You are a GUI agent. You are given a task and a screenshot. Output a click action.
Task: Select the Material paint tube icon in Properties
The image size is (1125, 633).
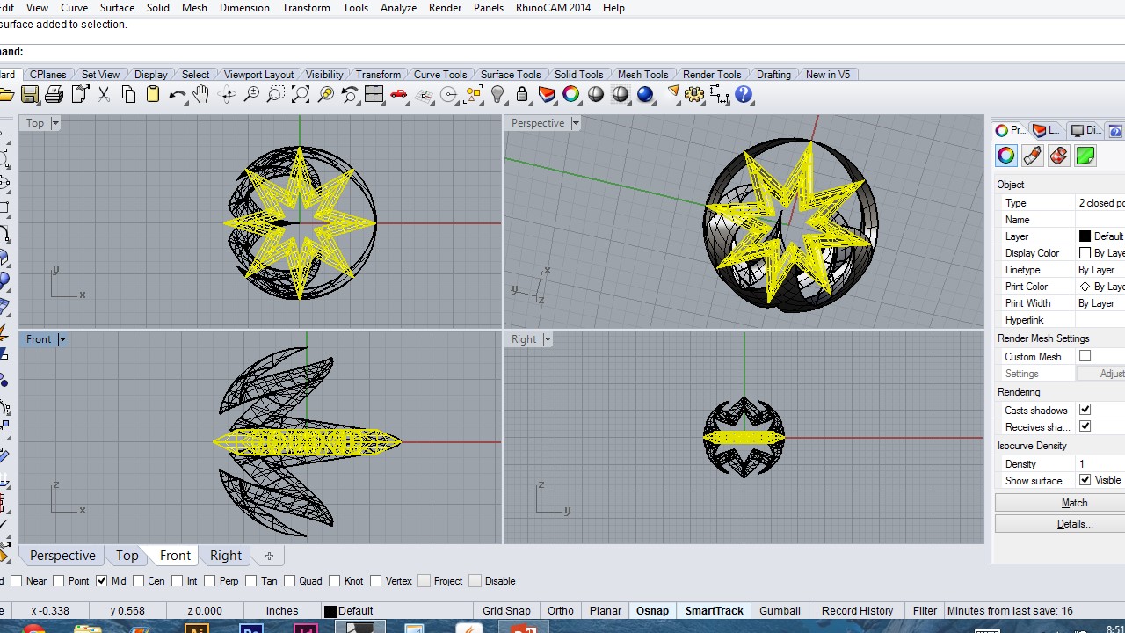click(x=1033, y=156)
